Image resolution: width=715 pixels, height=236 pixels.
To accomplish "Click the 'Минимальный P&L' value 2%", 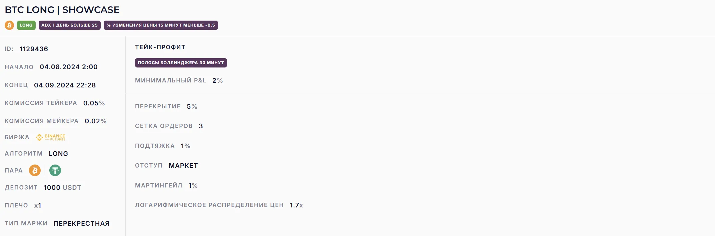I will coord(217,80).
